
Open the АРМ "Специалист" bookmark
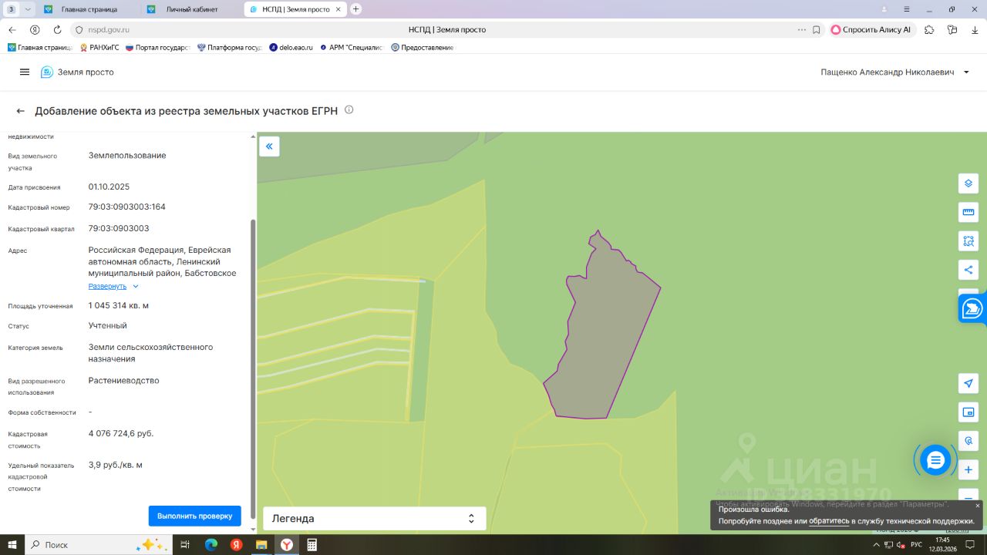coord(351,48)
